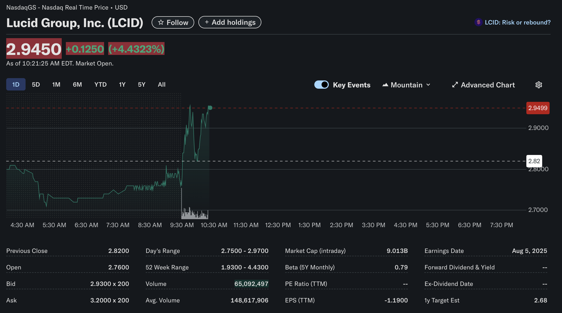Image resolution: width=562 pixels, height=313 pixels.
Task: Click the Earnings Date value Aug 5, 2025
Action: (529, 251)
